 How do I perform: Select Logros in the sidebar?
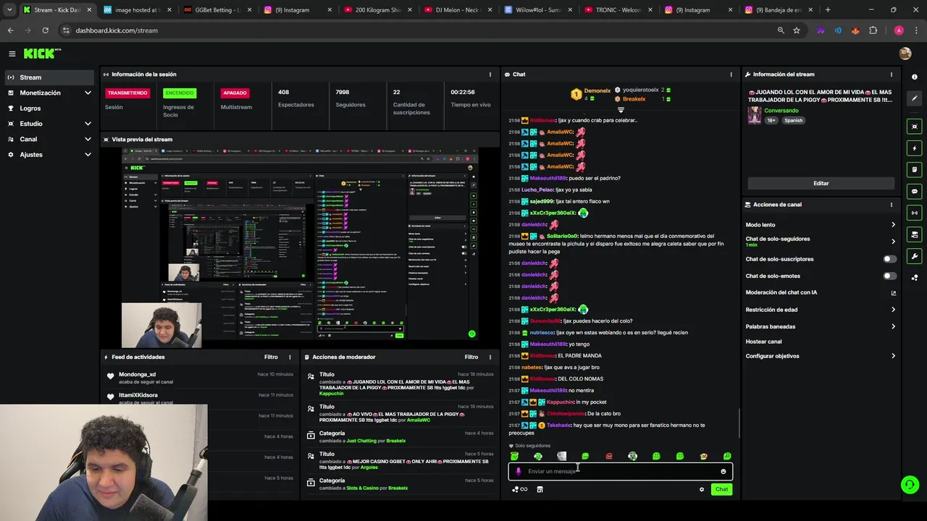click(49, 109)
